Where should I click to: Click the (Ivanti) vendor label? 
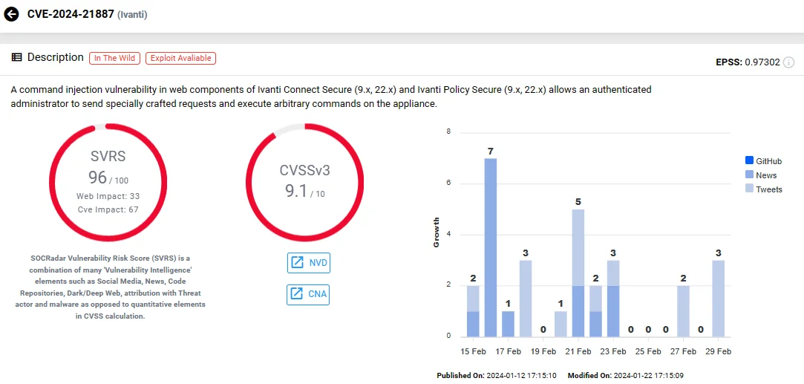click(x=132, y=15)
